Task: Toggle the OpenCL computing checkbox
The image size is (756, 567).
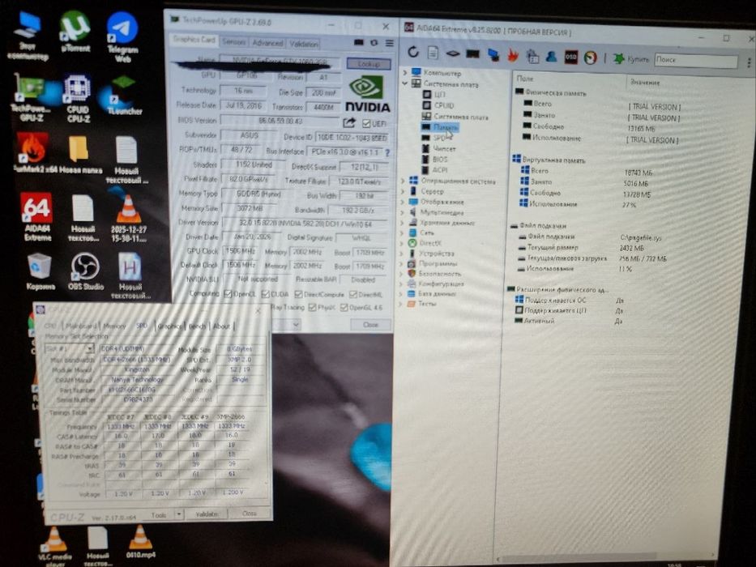Action: click(x=228, y=294)
